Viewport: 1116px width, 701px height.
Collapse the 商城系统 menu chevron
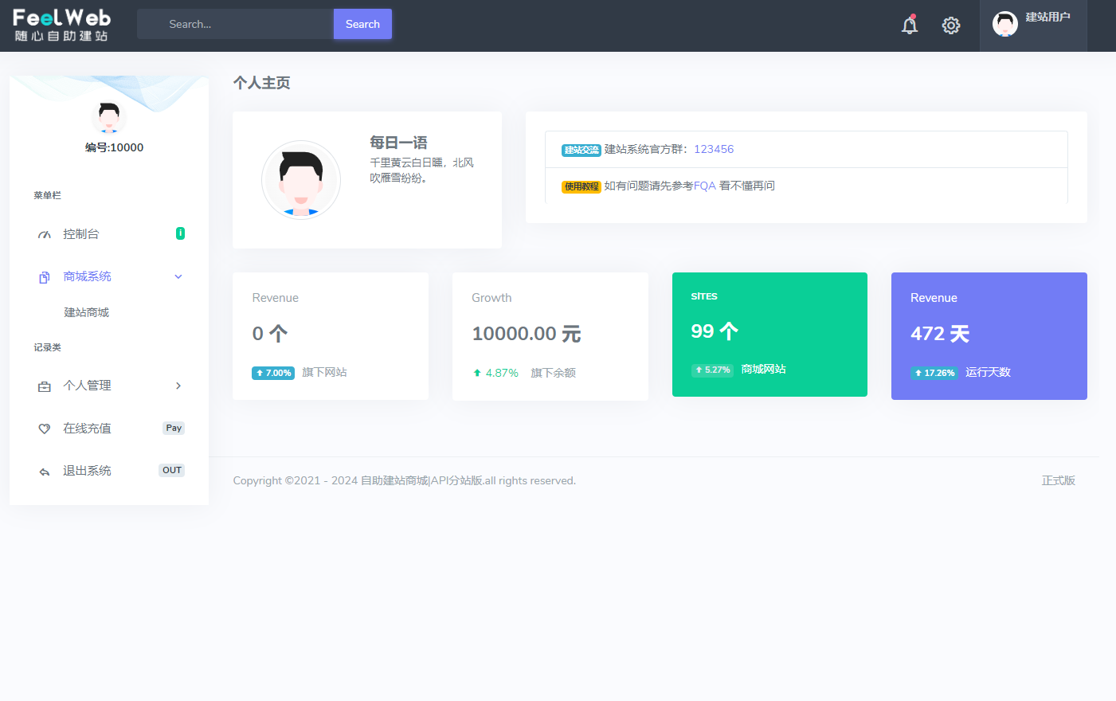point(178,277)
